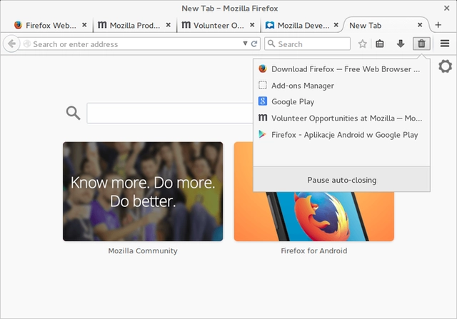Click the back navigation arrow
457x319 pixels.
(11, 44)
